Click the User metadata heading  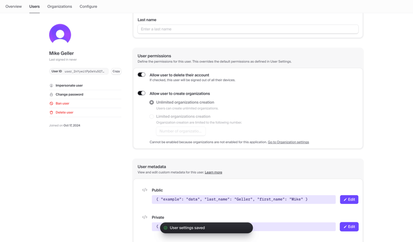point(152,167)
